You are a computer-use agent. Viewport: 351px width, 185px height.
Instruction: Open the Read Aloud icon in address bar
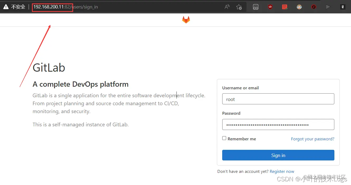(227, 7)
